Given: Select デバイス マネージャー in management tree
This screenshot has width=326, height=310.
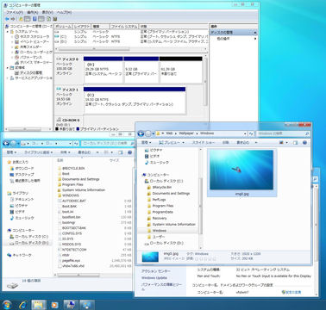Looking at the screenshot, I should click(x=33, y=63).
